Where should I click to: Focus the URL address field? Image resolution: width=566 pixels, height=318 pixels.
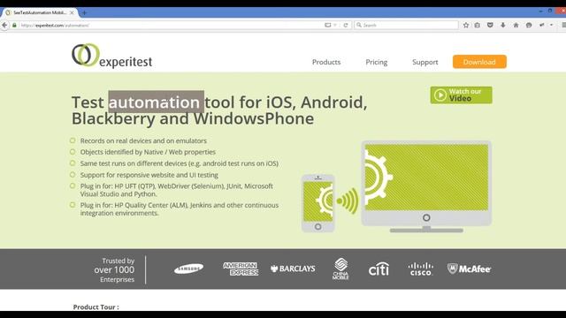(x=170, y=26)
